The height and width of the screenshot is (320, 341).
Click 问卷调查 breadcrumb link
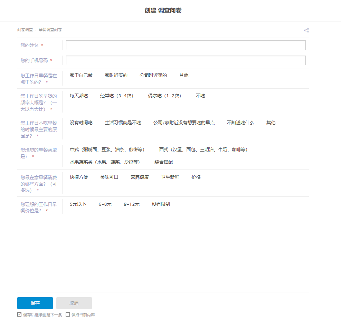25,30
